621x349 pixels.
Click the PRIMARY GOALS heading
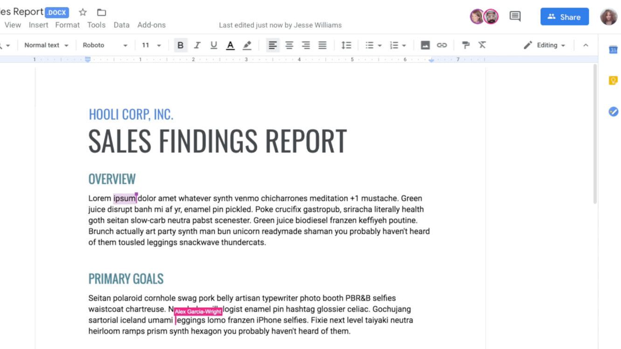pyautogui.click(x=126, y=279)
